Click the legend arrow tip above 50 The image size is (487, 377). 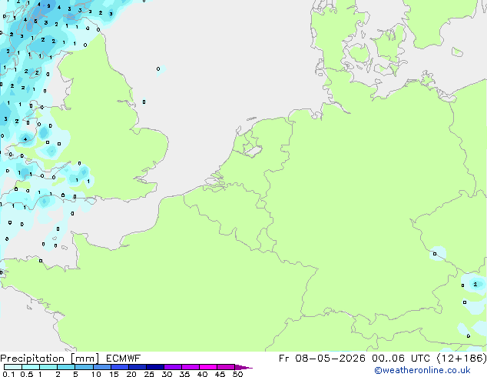(x=243, y=367)
